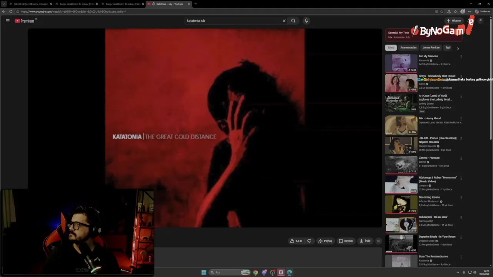Click the browser address bar URL
Viewport: 493px width, 277px height.
(73, 12)
